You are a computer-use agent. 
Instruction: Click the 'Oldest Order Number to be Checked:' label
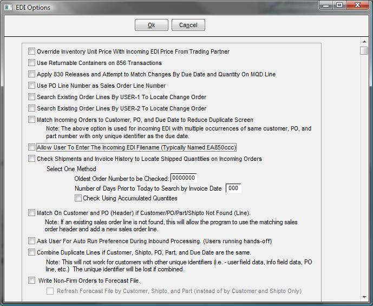pos(122,179)
